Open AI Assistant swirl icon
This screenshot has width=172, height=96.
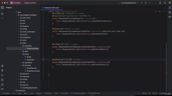(x=170, y=12)
